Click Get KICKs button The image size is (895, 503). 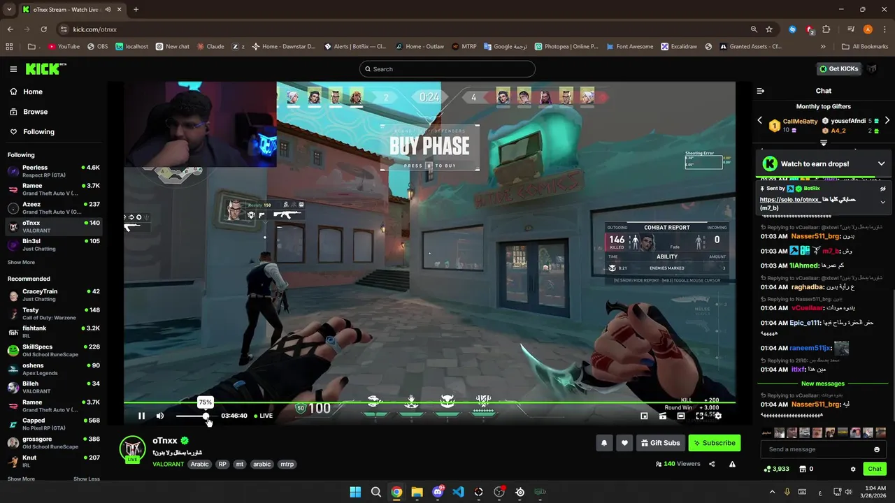pyautogui.click(x=838, y=69)
